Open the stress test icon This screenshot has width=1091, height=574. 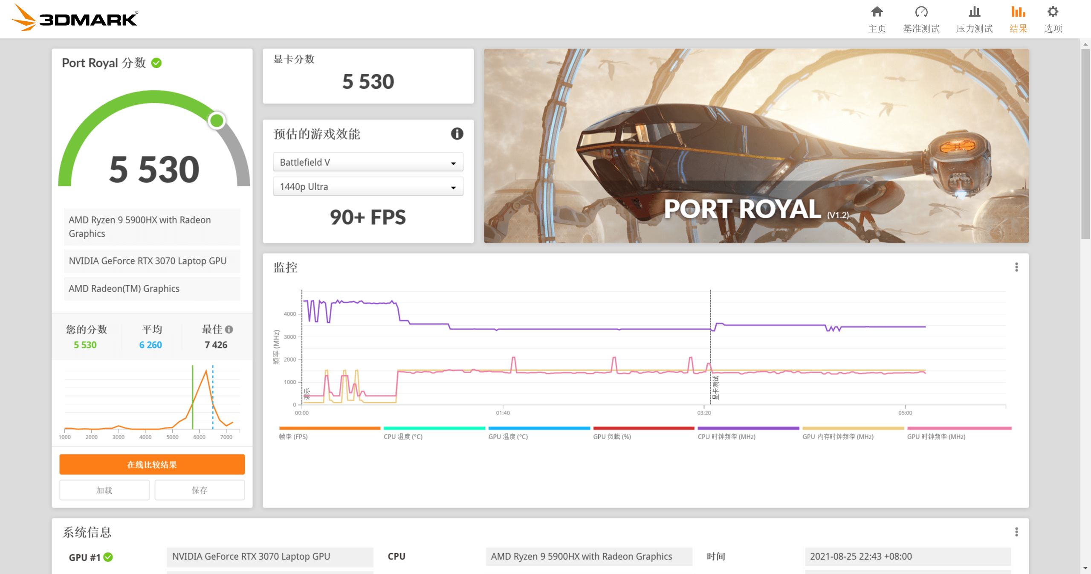point(974,12)
